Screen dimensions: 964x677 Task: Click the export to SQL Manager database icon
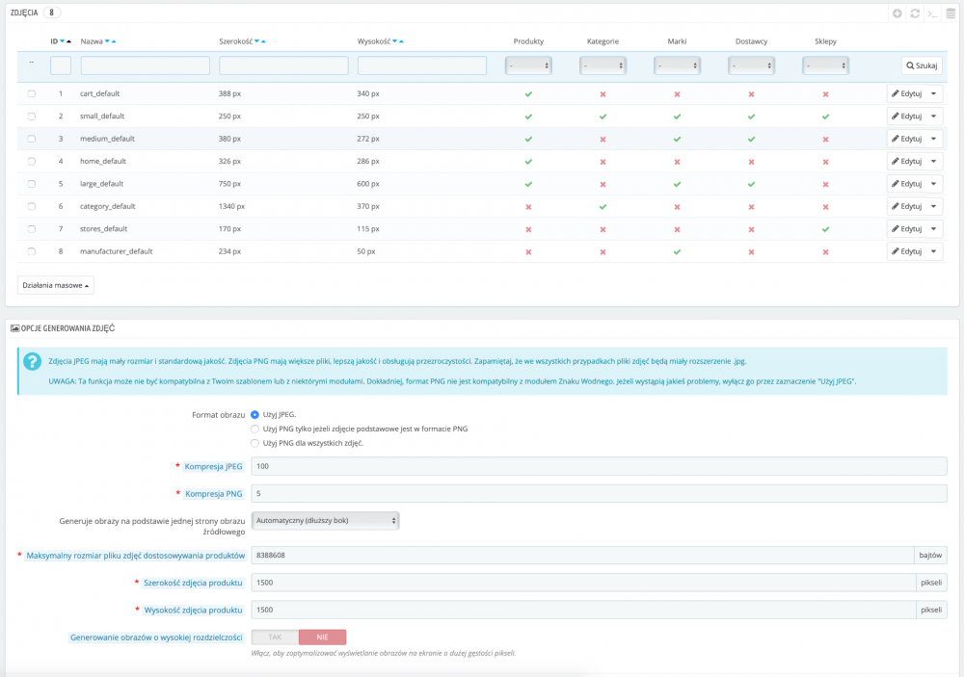point(950,13)
